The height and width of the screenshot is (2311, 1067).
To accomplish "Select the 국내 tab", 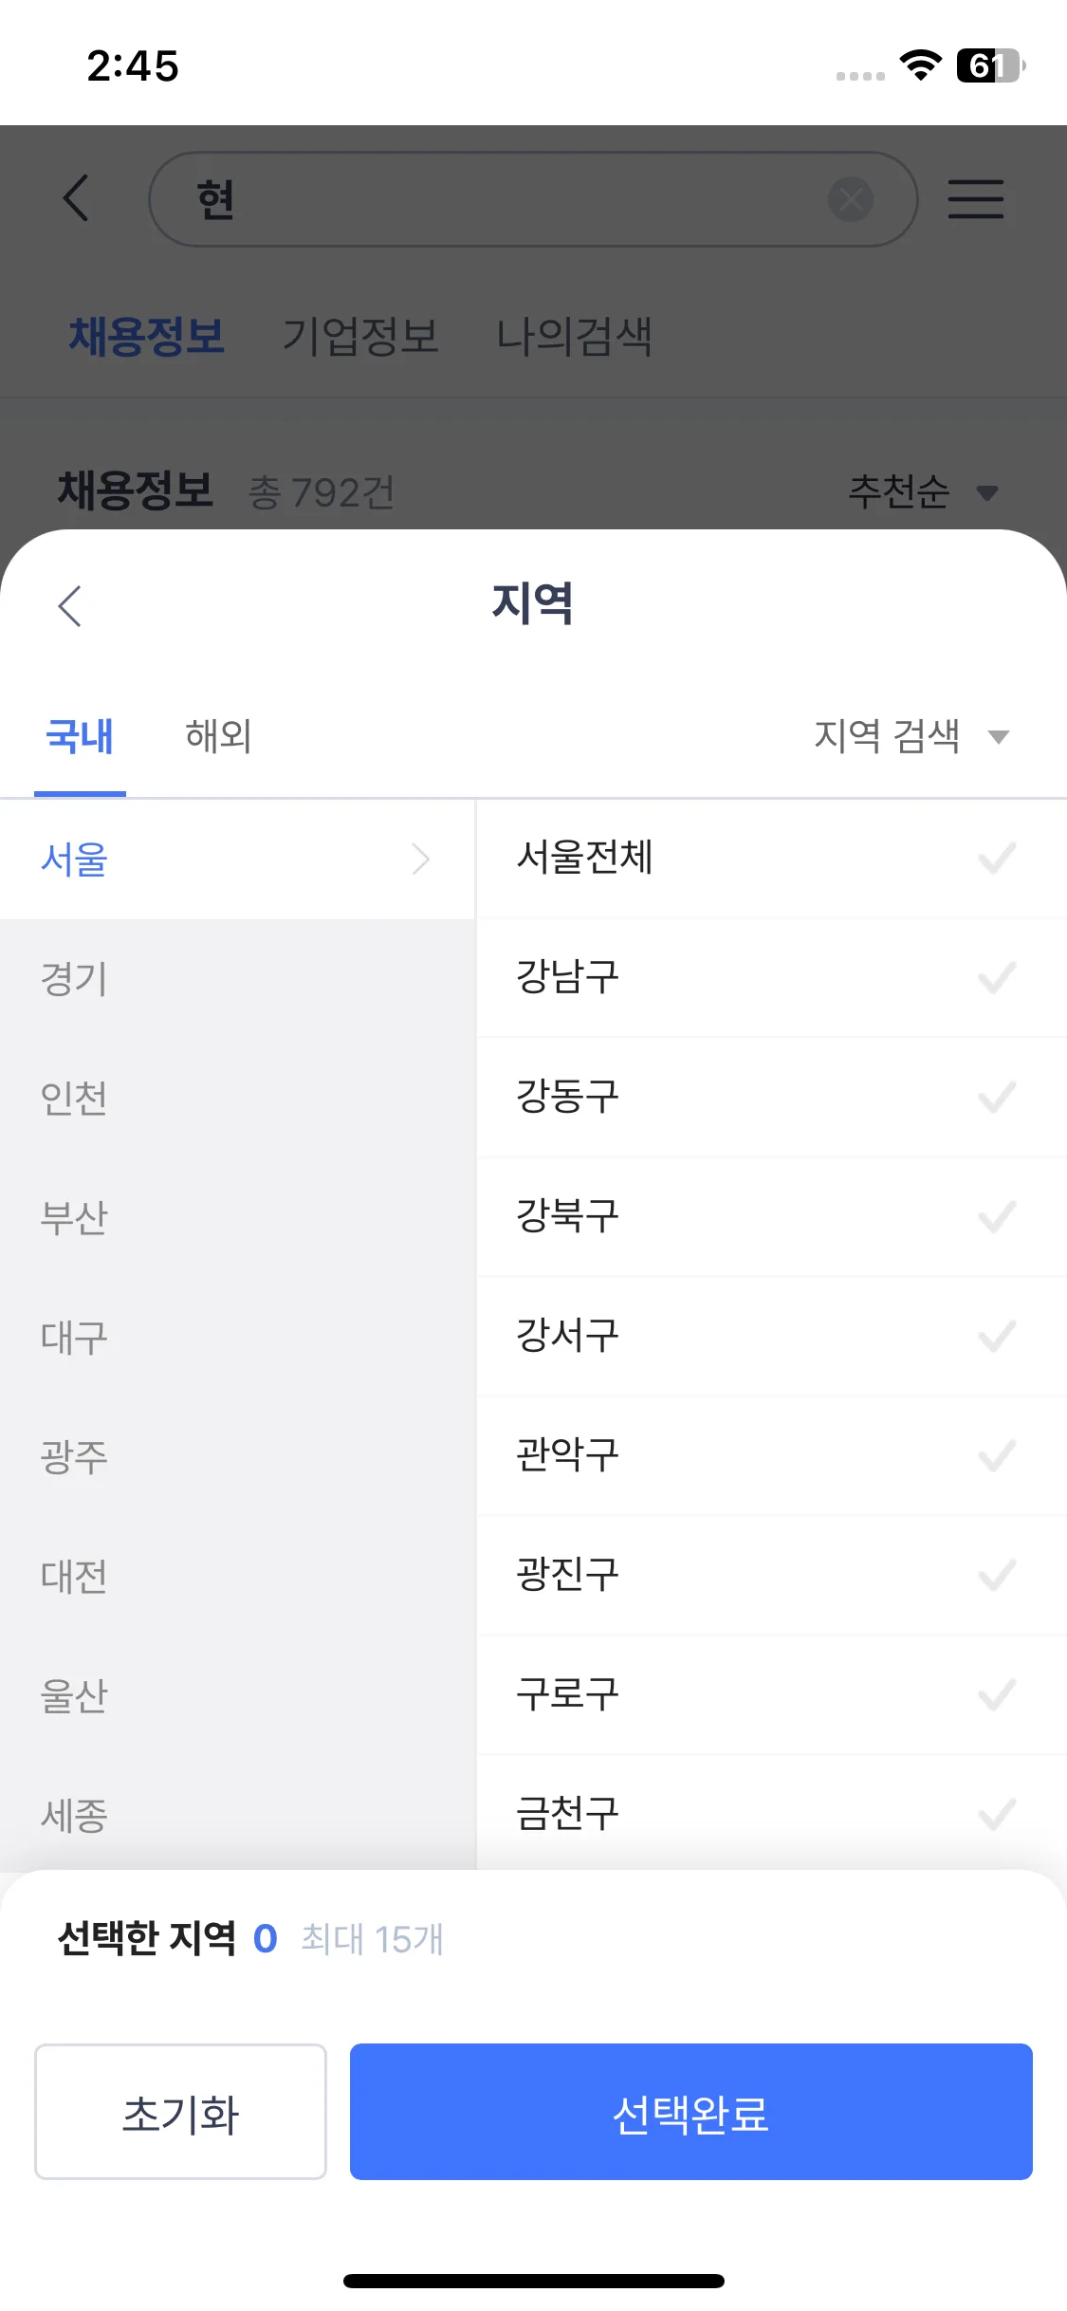I will [x=80, y=736].
